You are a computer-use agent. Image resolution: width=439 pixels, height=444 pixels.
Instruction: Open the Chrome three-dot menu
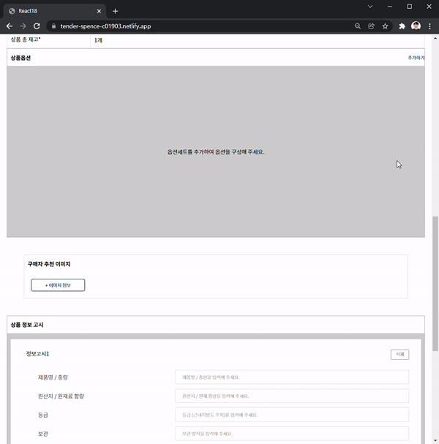pyautogui.click(x=429, y=26)
